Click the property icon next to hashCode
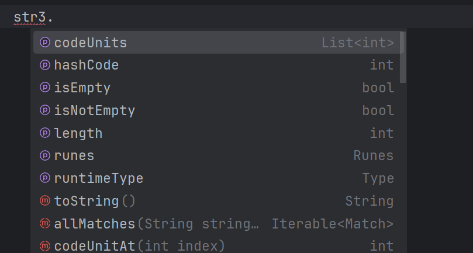This screenshot has height=253, width=473. pos(45,65)
